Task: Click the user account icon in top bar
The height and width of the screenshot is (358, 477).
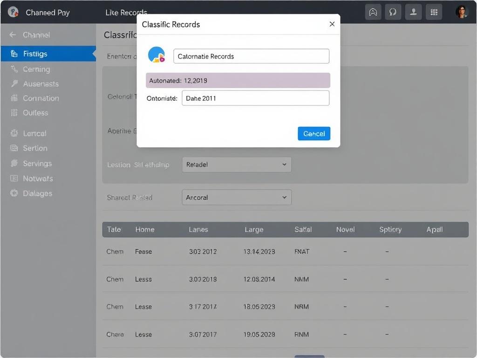Action: click(413, 12)
